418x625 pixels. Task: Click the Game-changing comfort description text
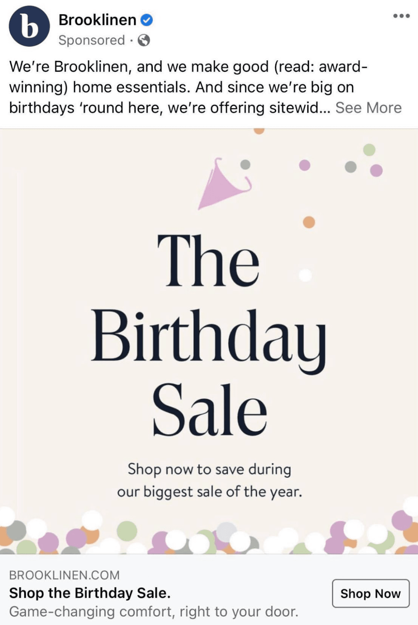154,612
